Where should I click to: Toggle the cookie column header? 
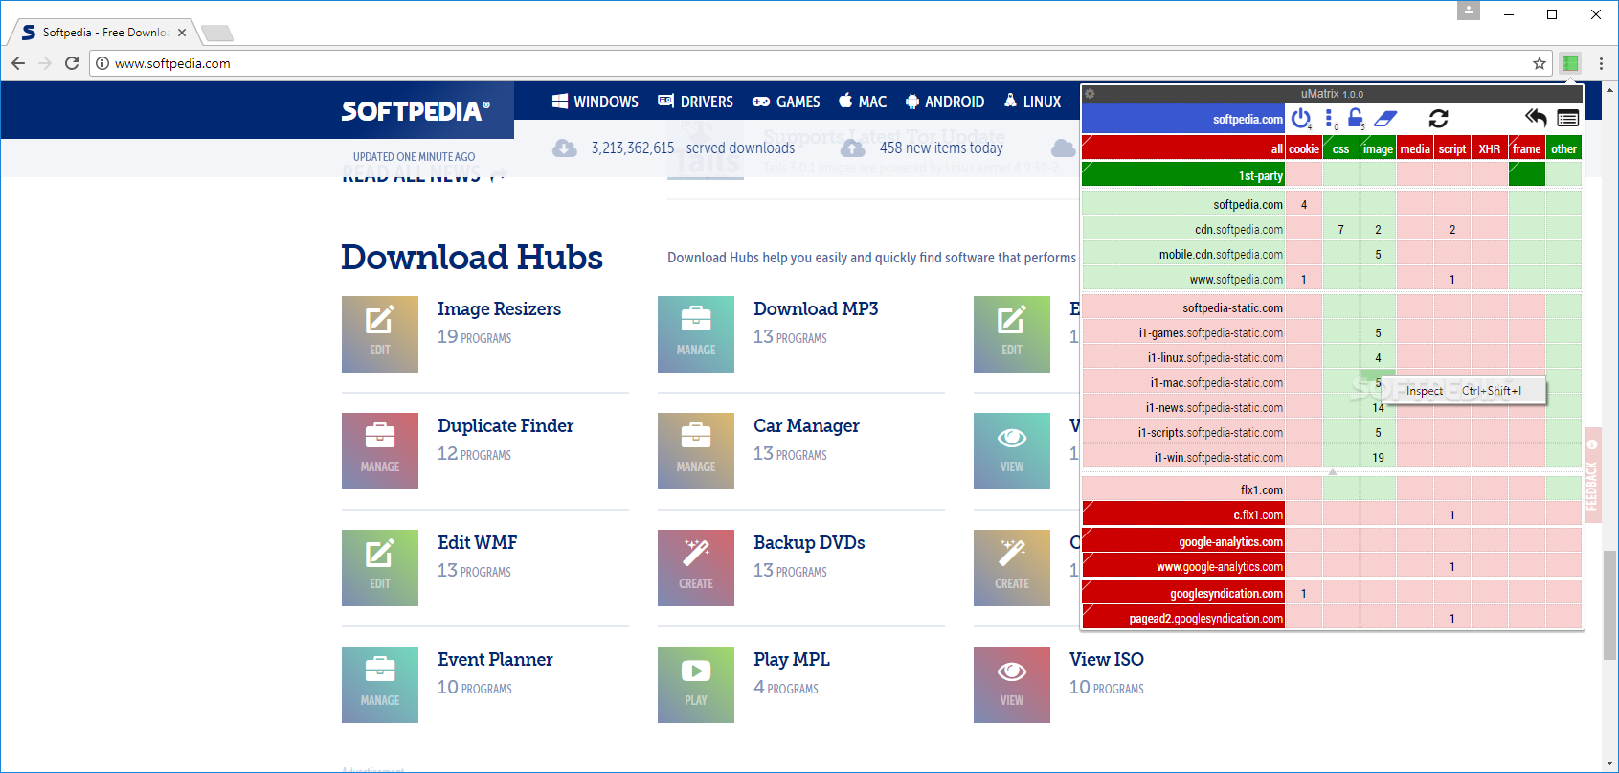click(1304, 148)
